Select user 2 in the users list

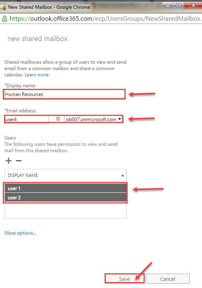click(66, 198)
